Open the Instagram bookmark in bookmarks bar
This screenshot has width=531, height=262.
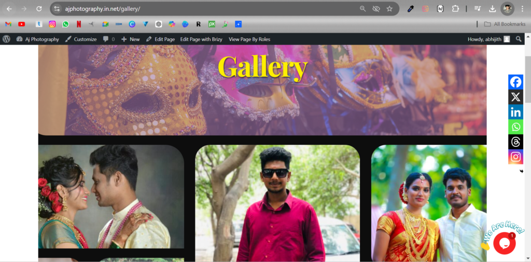pyautogui.click(x=52, y=24)
